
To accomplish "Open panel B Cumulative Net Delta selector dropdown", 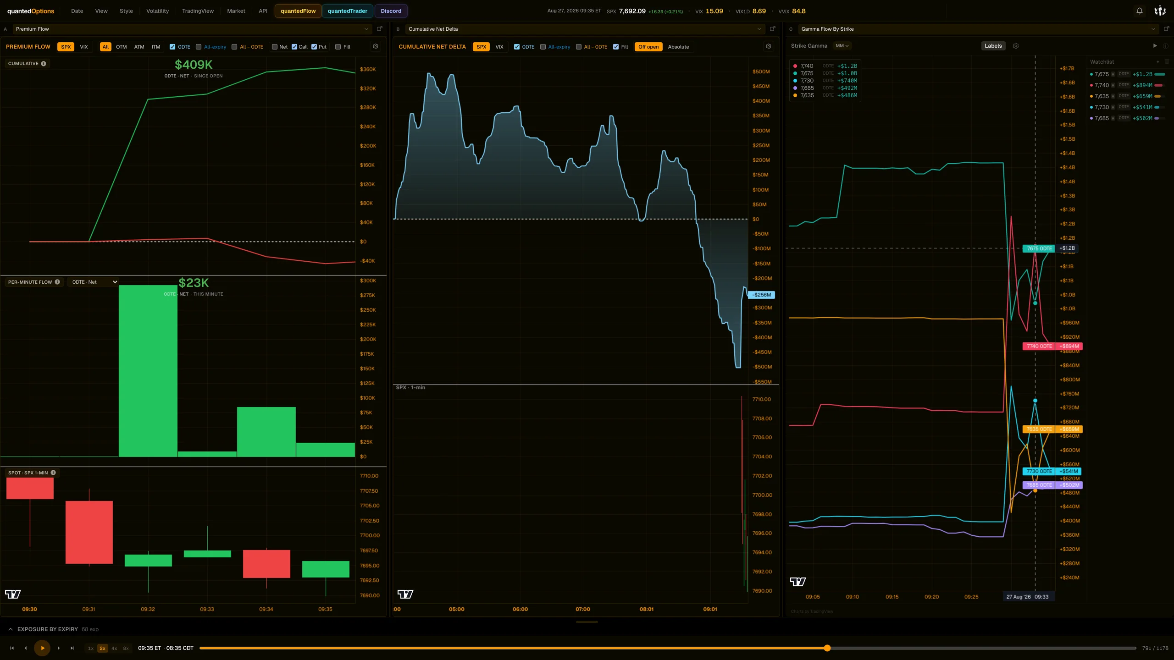I will click(585, 29).
